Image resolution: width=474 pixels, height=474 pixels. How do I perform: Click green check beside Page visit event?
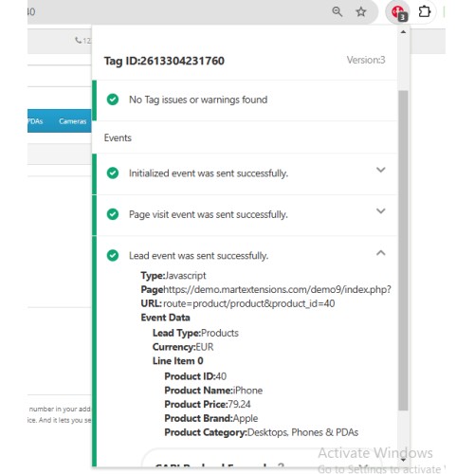click(113, 214)
